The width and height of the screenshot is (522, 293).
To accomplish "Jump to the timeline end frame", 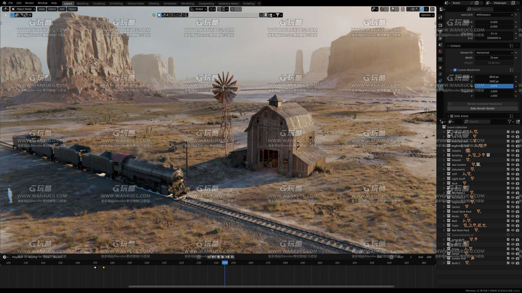I will pos(232,257).
